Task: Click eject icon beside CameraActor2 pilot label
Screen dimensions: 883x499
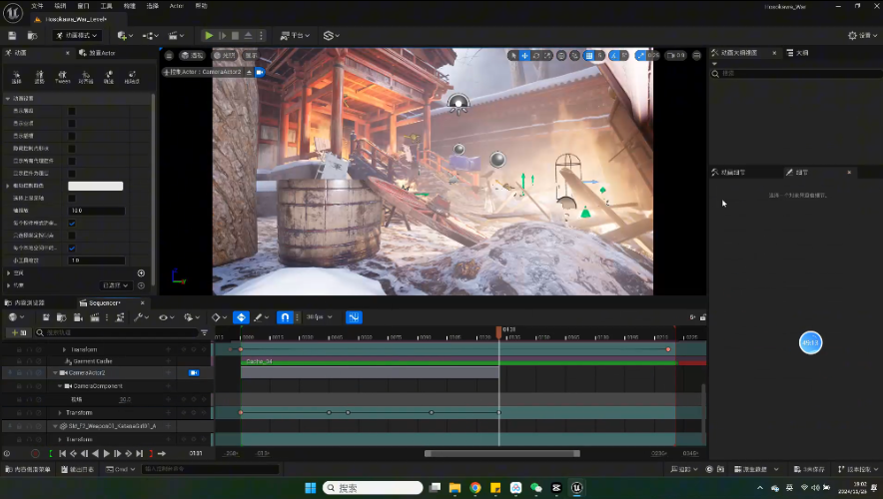Action: coord(249,72)
